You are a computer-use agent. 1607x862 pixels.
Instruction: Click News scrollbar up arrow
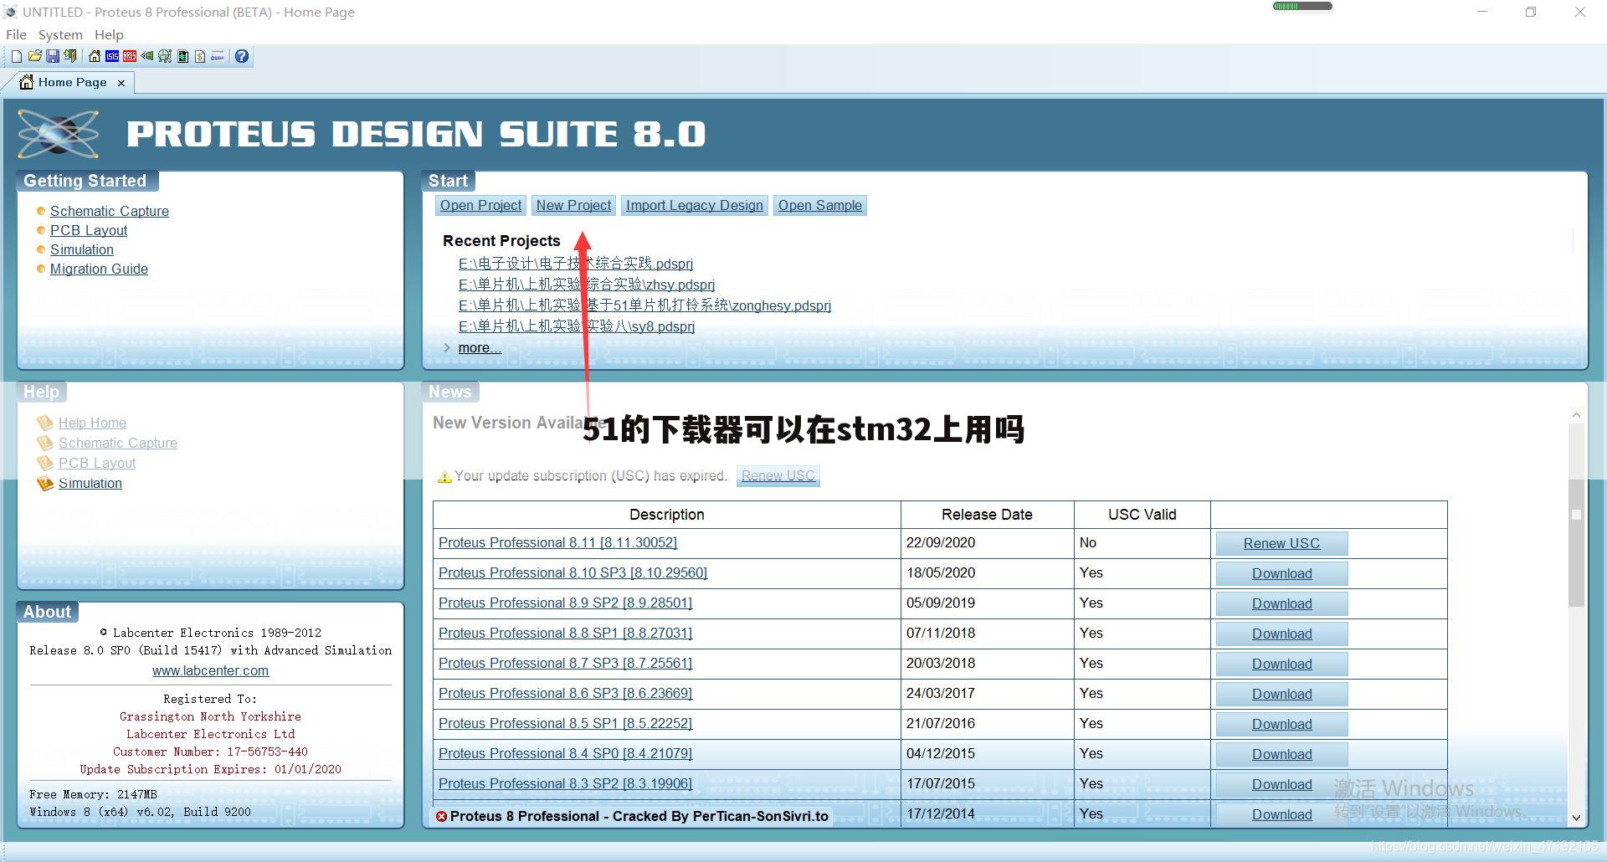coord(1576,415)
